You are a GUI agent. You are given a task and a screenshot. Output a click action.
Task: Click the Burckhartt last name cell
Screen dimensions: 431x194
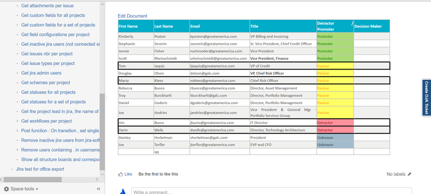click(172, 95)
